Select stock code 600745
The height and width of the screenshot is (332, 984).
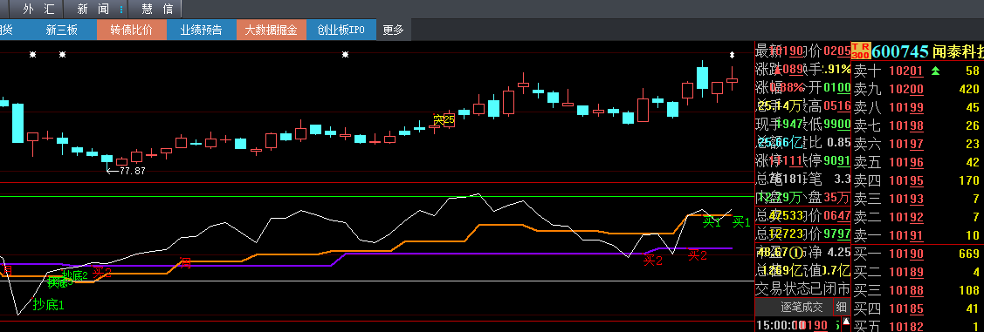click(900, 51)
